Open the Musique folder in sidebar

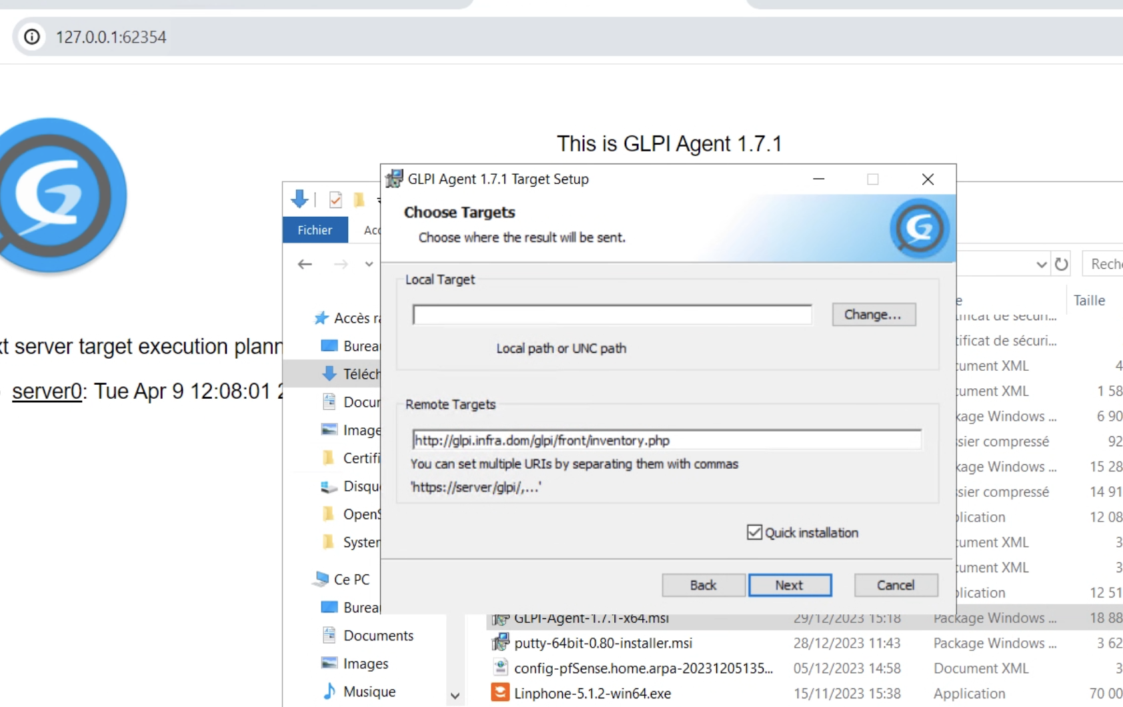point(369,692)
